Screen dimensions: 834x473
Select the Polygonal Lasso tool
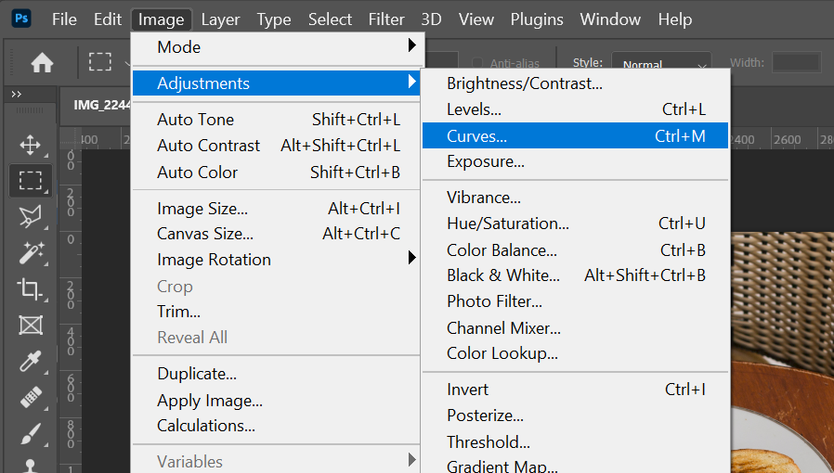point(31,216)
